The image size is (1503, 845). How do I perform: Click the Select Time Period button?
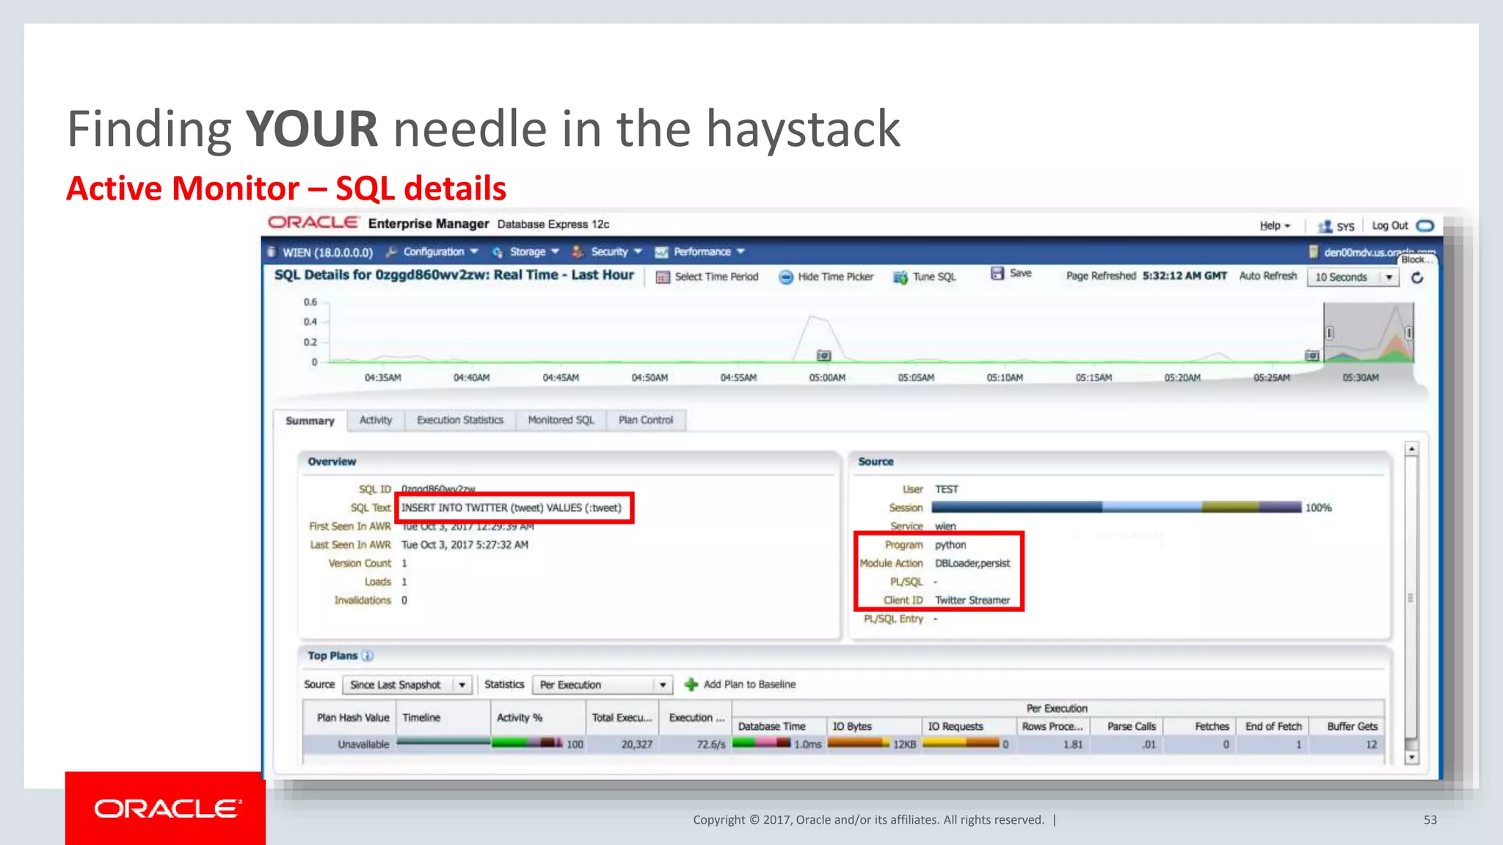(x=707, y=277)
